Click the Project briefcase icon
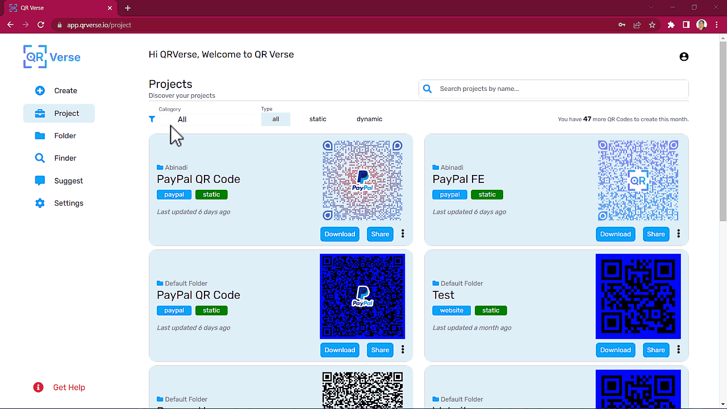Screen dimensions: 727x409 [40, 114]
